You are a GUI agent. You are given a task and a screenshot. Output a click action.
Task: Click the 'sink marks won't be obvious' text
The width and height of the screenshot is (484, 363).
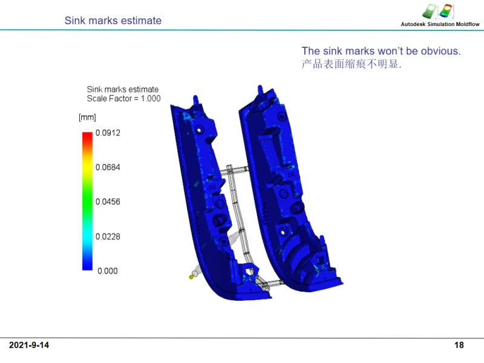pyautogui.click(x=381, y=51)
